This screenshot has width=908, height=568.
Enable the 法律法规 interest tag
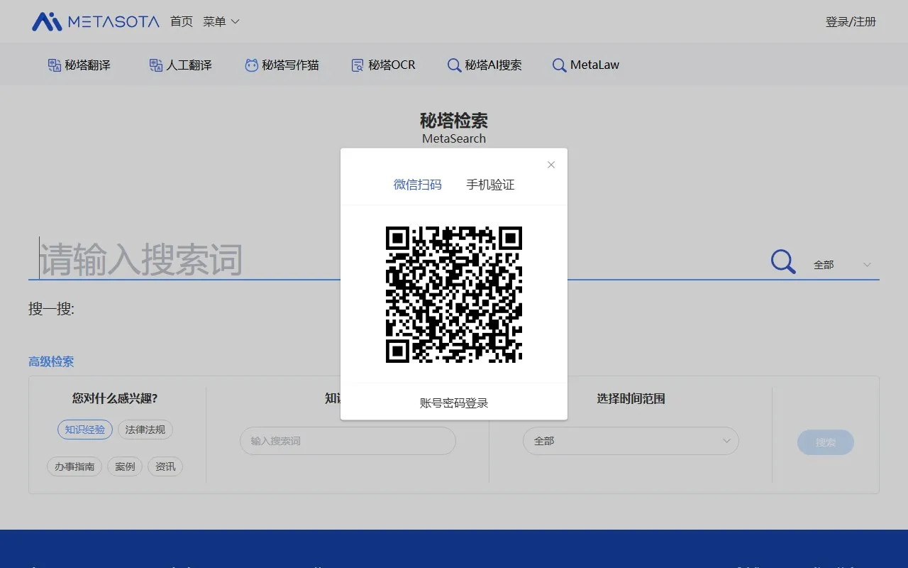(145, 430)
